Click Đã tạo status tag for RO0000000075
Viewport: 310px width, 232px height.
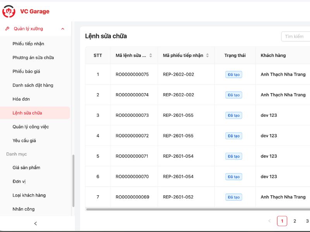pos(234,75)
